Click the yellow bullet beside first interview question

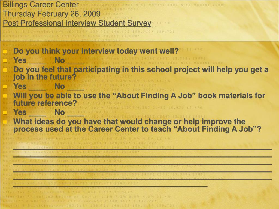(x=5, y=51)
